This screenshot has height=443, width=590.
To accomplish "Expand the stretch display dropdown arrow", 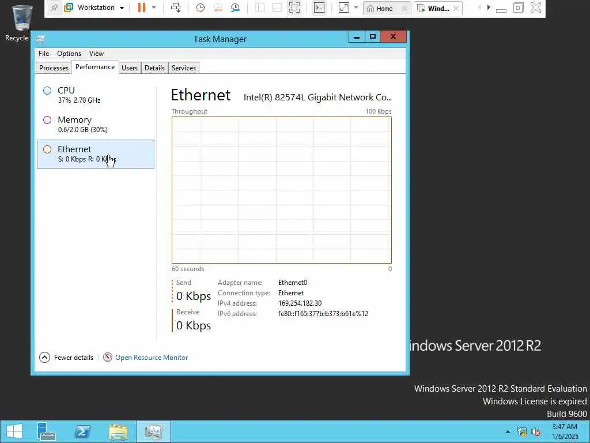I will tap(356, 7).
